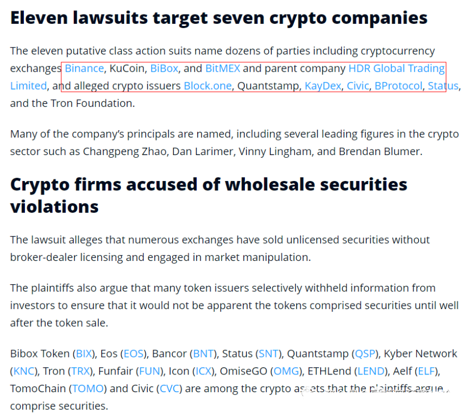Open the KNC ticker link
This screenshot has width=467, height=416.
click(24, 371)
